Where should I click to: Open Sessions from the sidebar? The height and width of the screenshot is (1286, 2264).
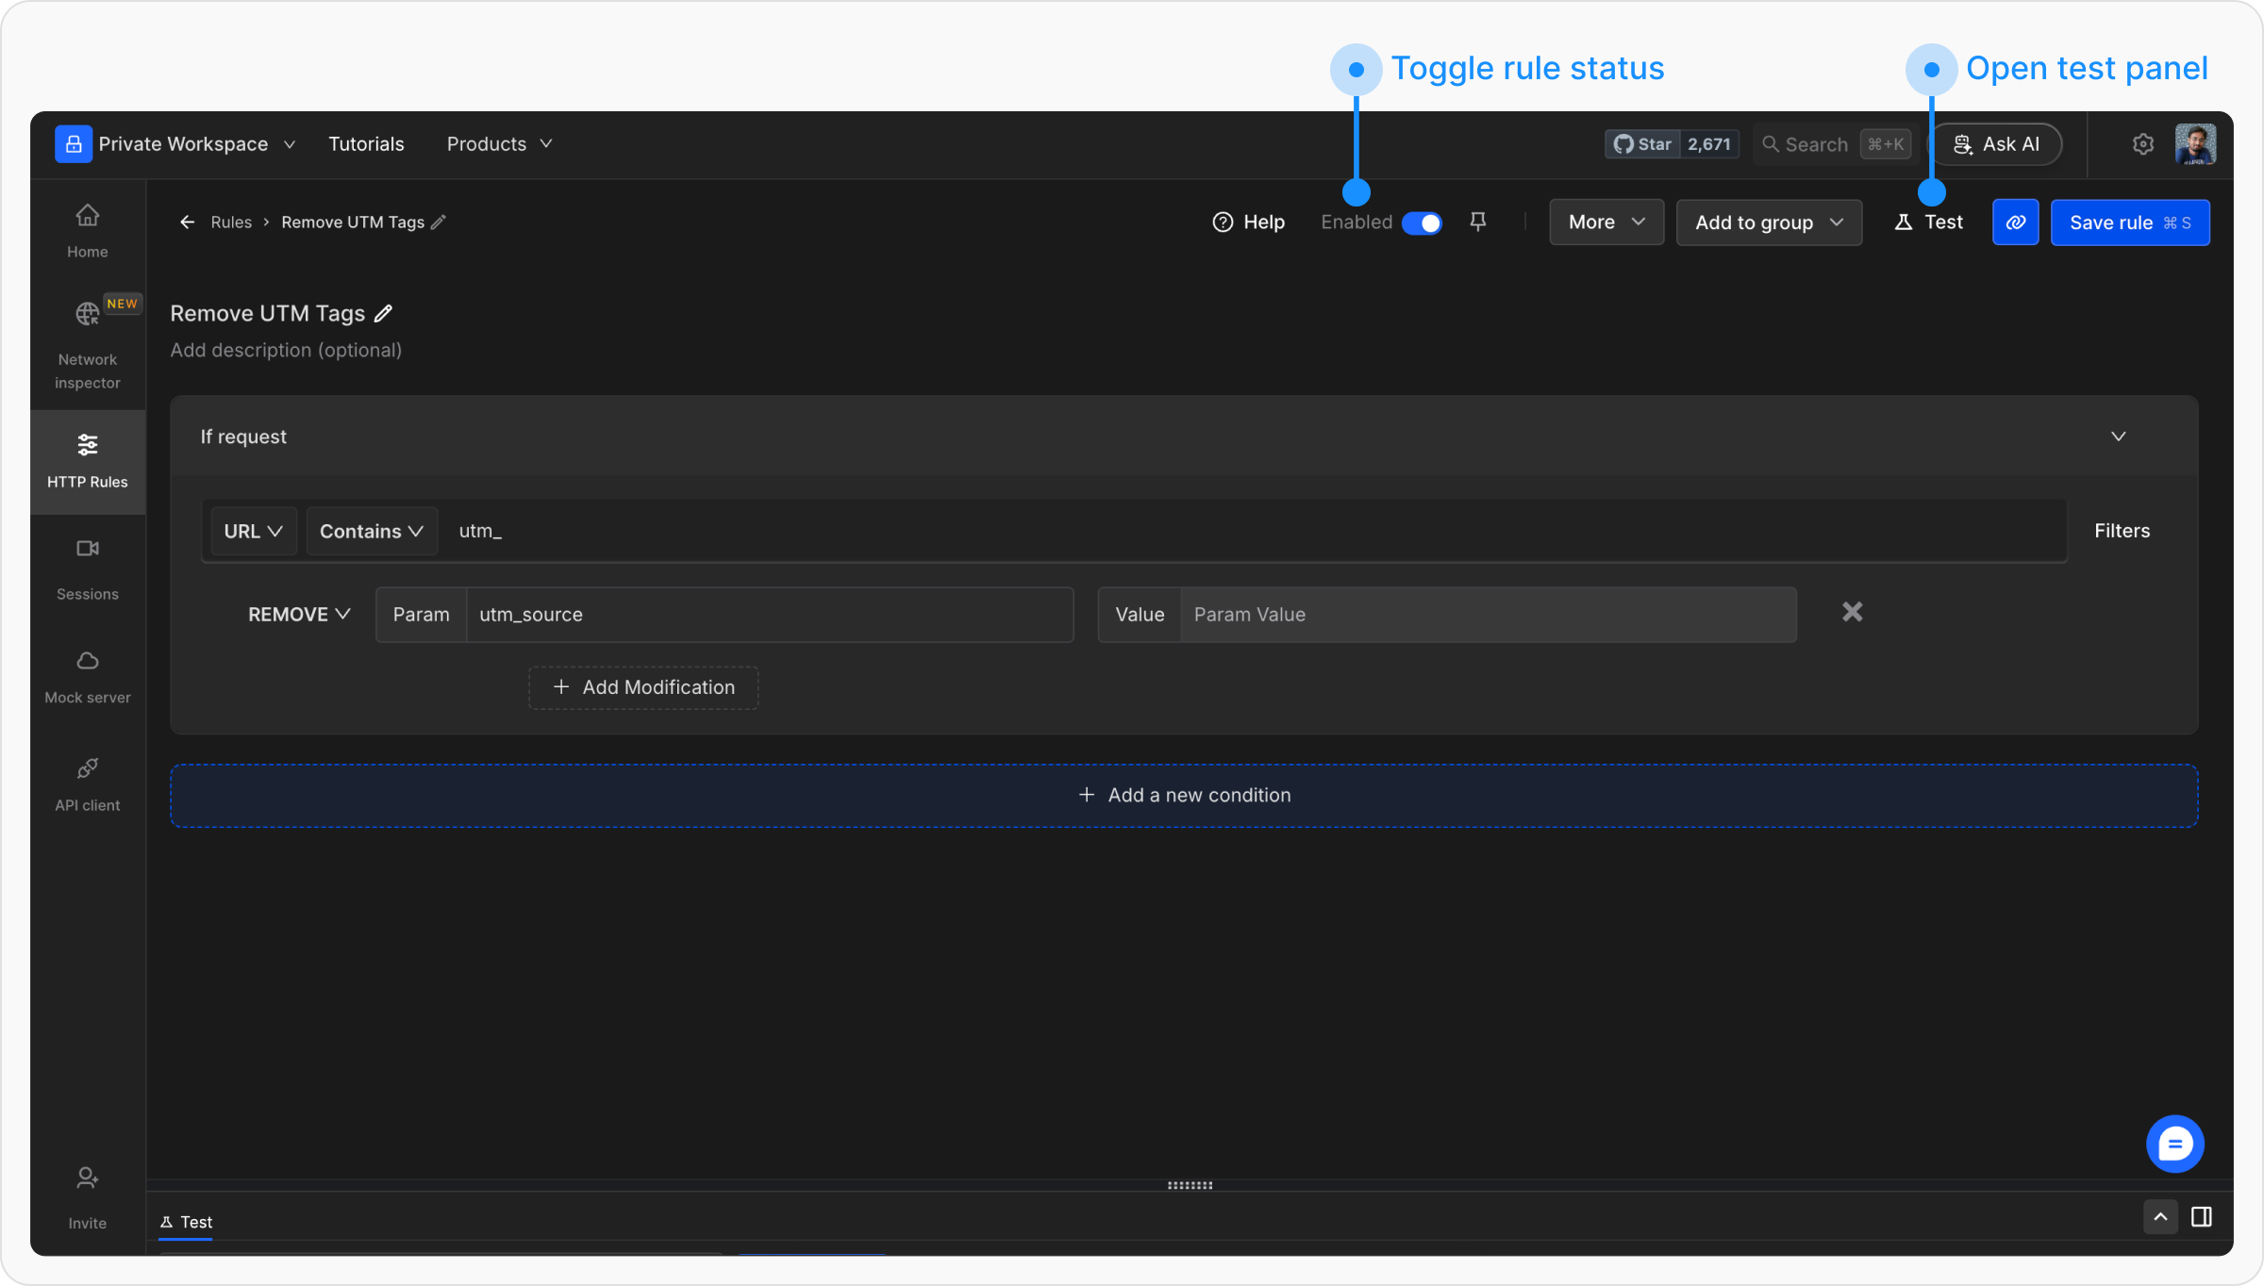87,569
